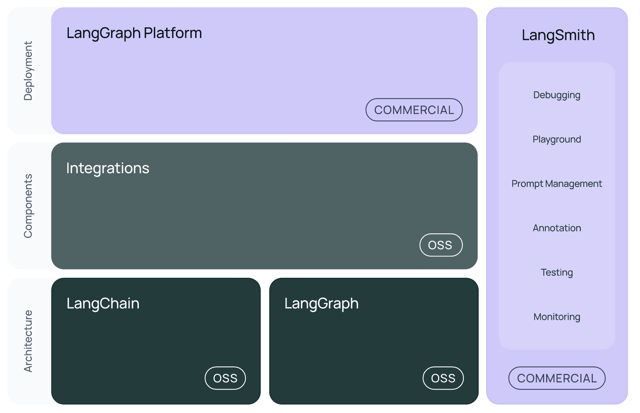Click the Integrations heading

(108, 169)
